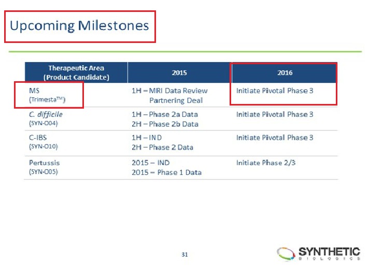The image size is (369, 269).
Task: Click the Trimesta product candidate label
Action: pos(47,99)
